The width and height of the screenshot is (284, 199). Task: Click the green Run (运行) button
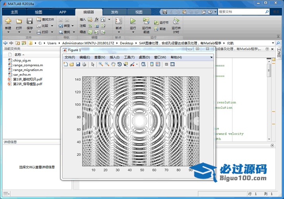coord(133,21)
